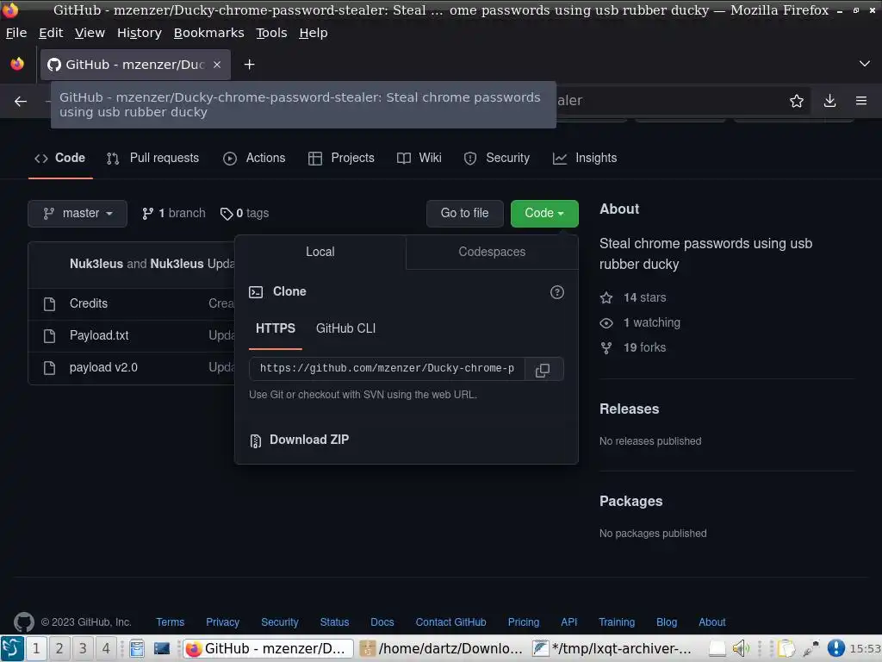Open the Tools menu
This screenshot has width=882, height=662.
tap(271, 33)
